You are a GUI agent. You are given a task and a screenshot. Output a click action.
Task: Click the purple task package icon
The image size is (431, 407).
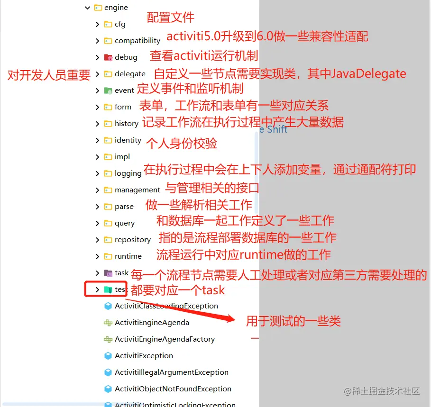click(108, 273)
